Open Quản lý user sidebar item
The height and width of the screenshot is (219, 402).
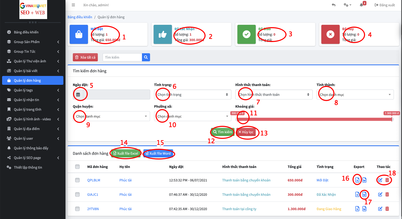[33, 138]
